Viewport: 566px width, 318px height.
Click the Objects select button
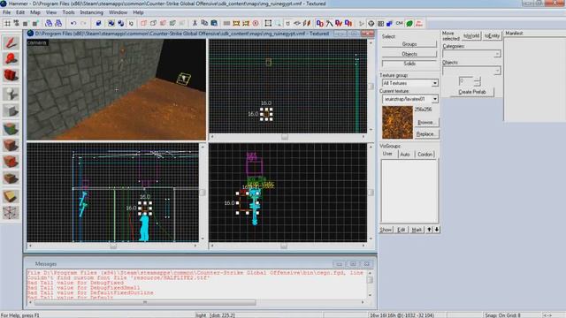409,54
